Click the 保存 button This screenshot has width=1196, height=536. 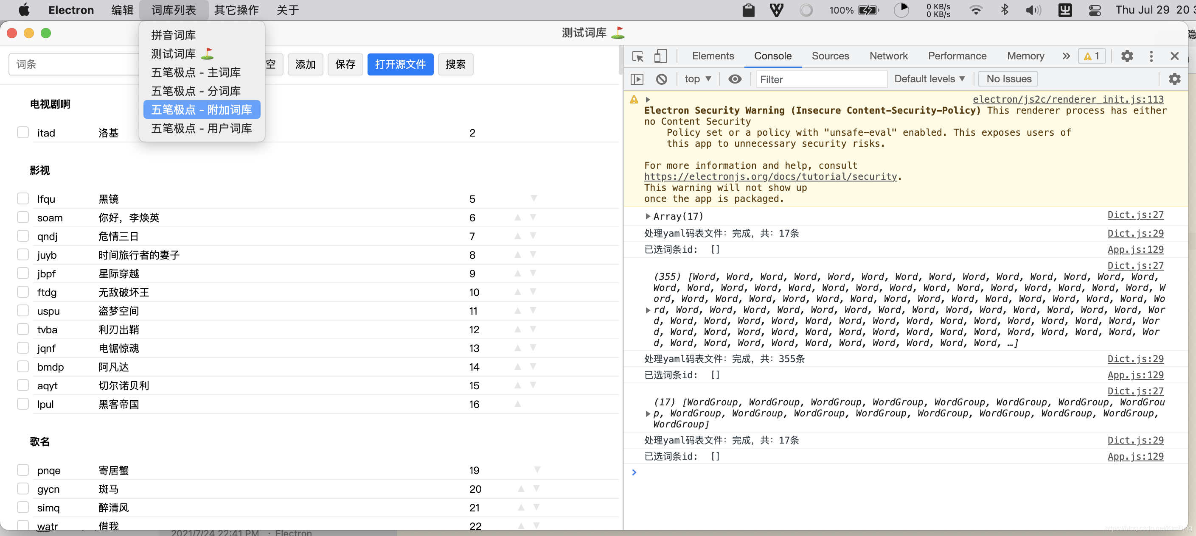345,64
